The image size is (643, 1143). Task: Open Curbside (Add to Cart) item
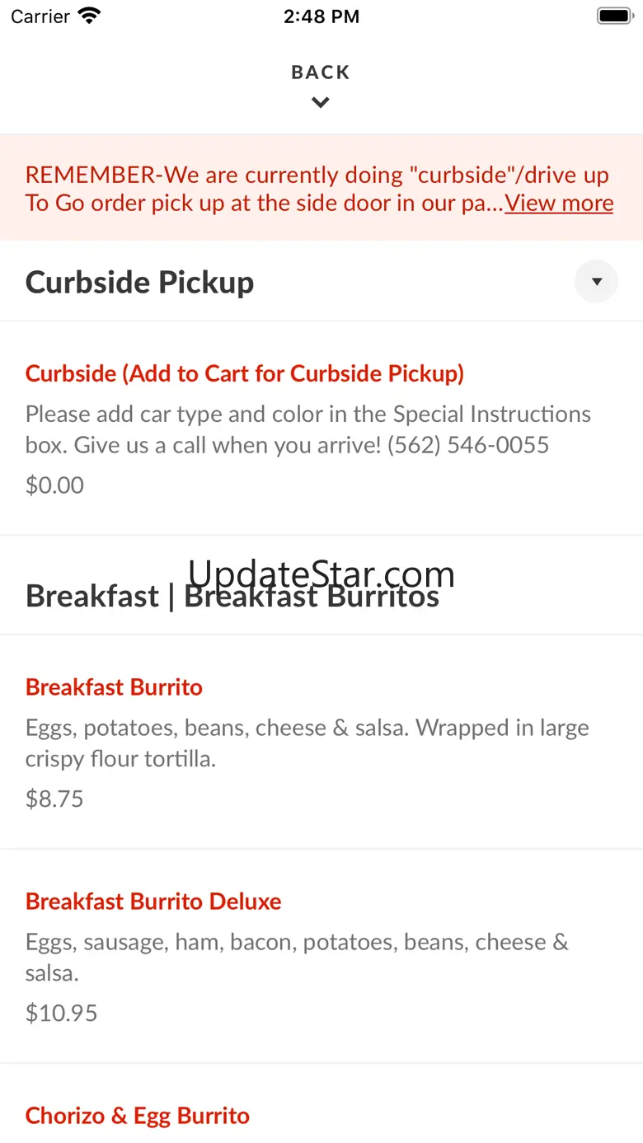(245, 373)
